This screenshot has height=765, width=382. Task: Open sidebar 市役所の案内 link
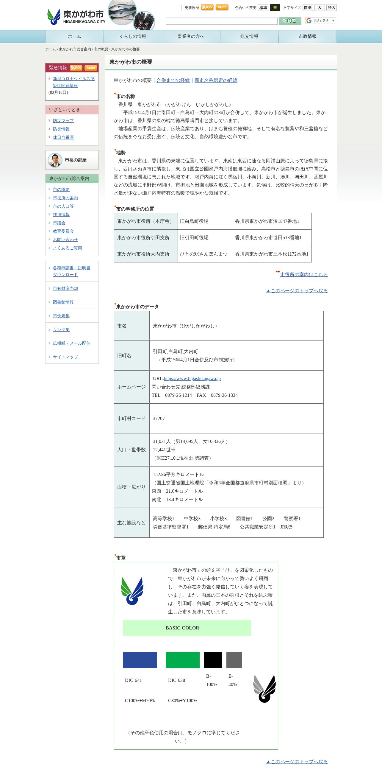[x=65, y=198]
